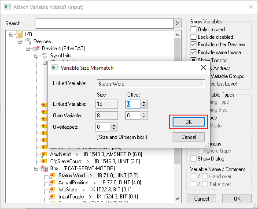Click the AmsNetId variable icon
Screen dimensions: 258x209
click(44, 154)
